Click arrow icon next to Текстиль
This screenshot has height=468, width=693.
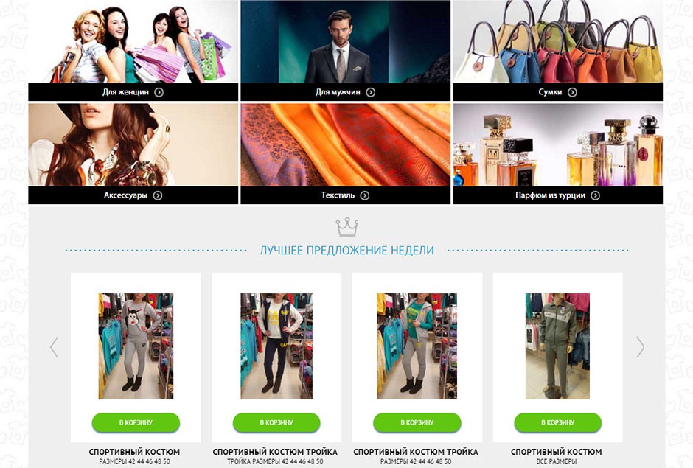(x=364, y=195)
